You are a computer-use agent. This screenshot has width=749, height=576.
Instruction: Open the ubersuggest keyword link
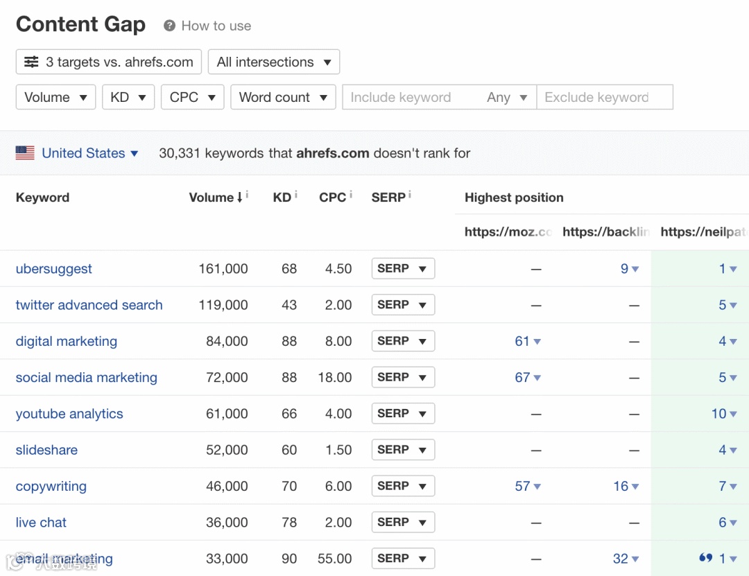click(54, 269)
